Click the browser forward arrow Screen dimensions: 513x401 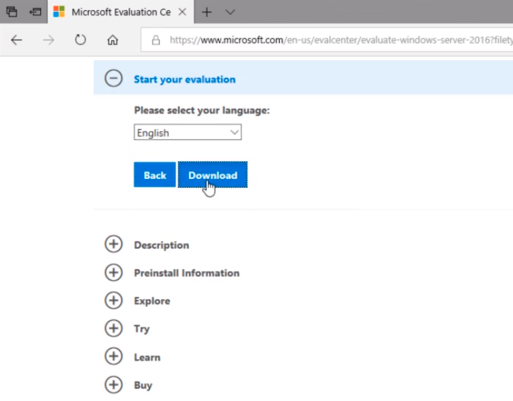[x=48, y=40]
